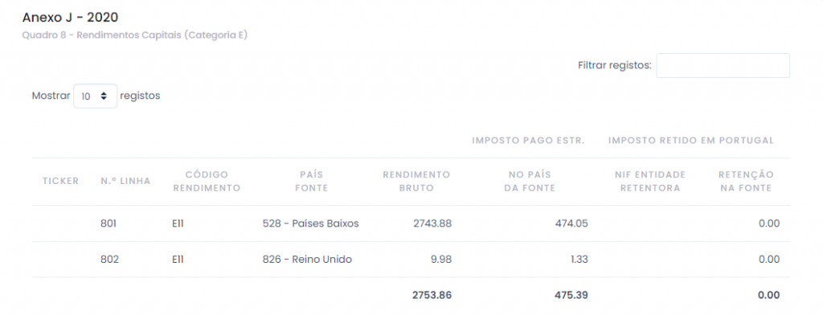This screenshot has width=823, height=315.
Task: Sort by the RENDIMENTO BRUTO column header
Action: tap(416, 181)
